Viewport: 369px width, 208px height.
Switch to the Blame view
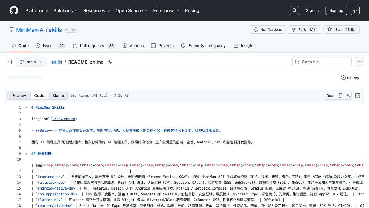tap(58, 96)
